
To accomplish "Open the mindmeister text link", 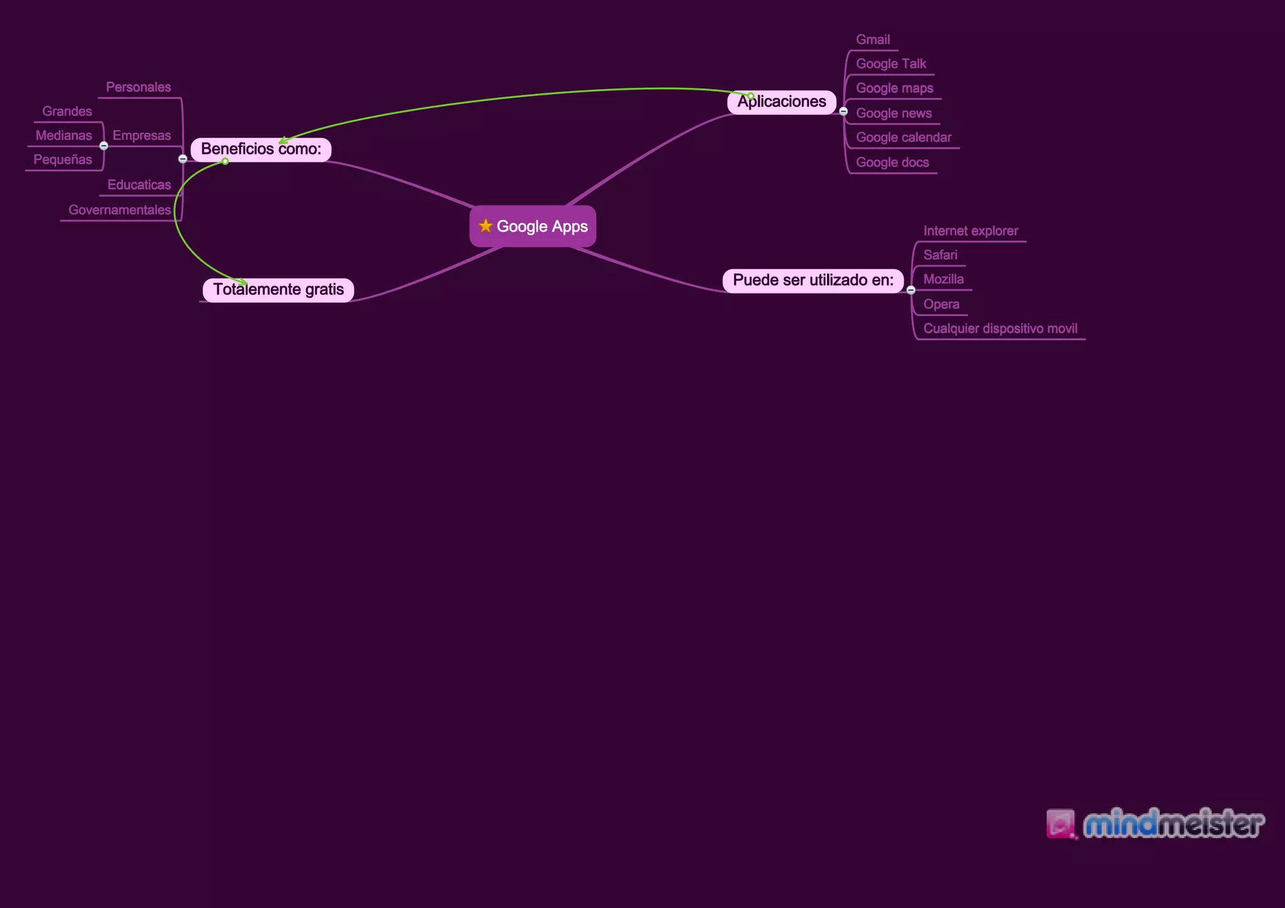I will (x=1173, y=825).
